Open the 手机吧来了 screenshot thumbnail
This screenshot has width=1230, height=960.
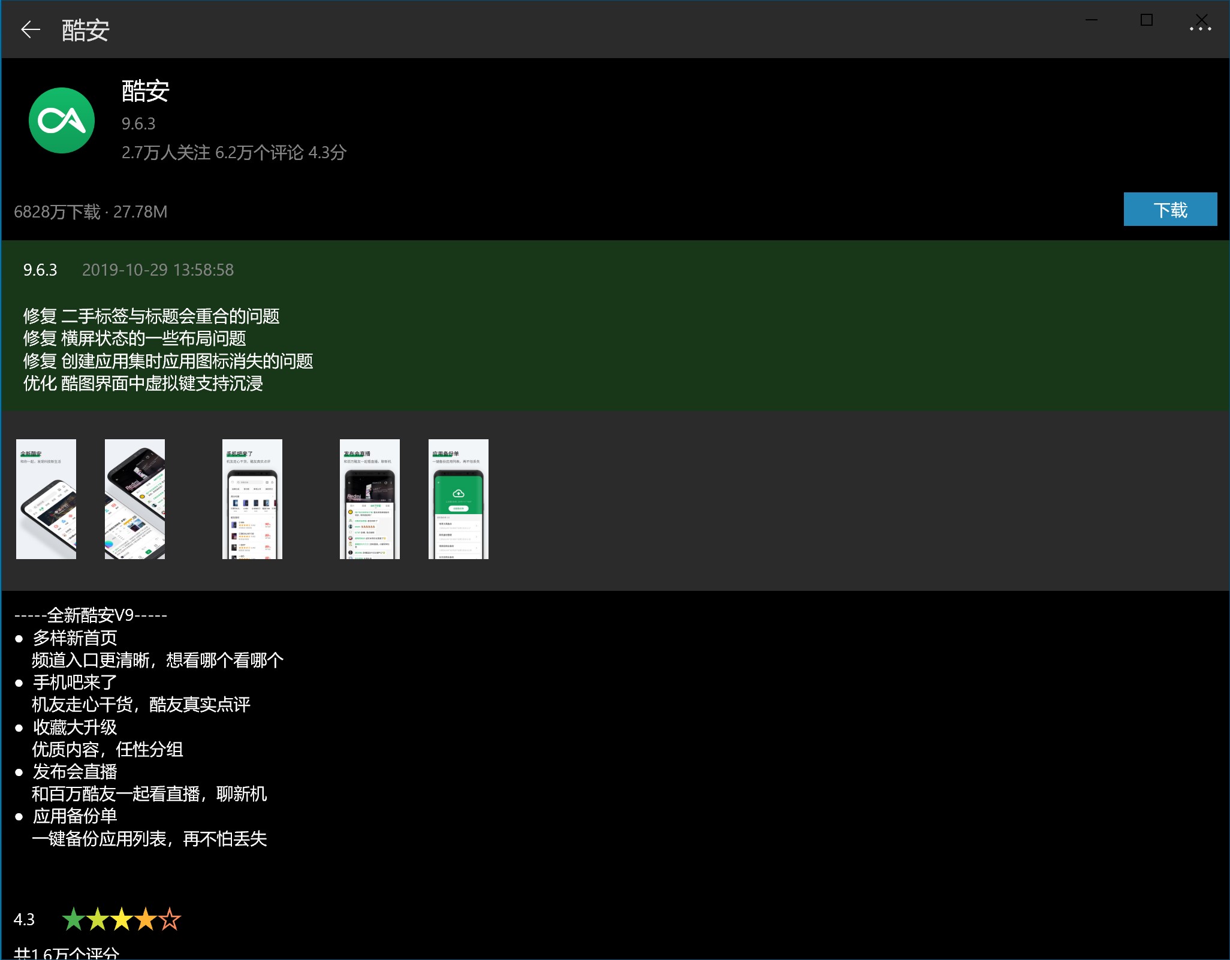252,499
